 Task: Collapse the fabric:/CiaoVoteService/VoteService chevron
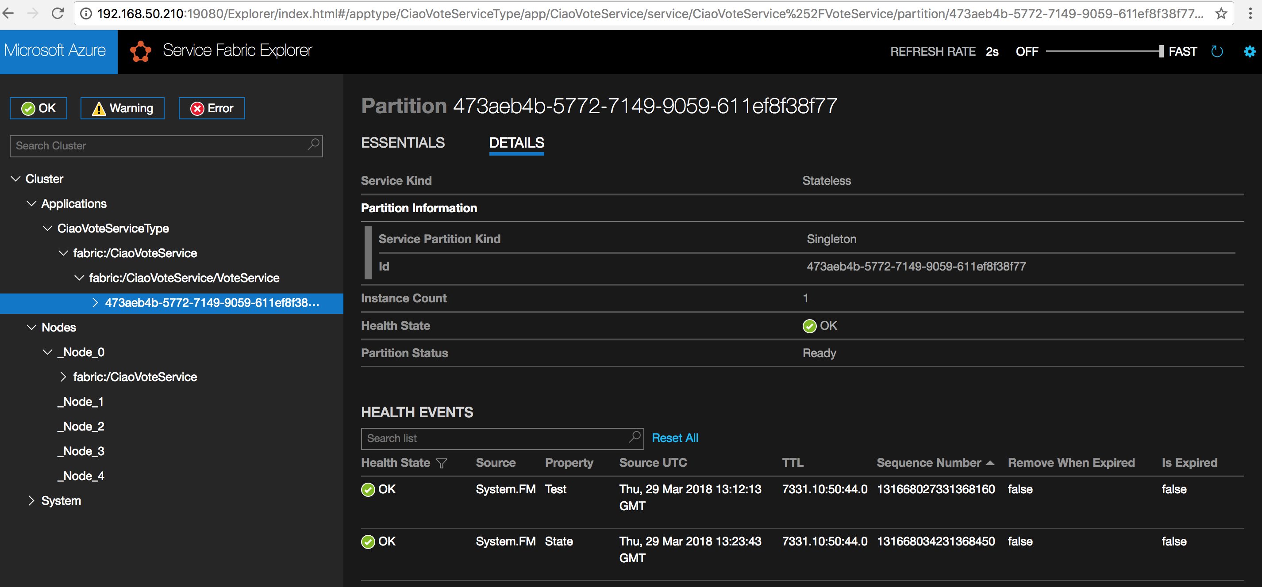click(79, 278)
